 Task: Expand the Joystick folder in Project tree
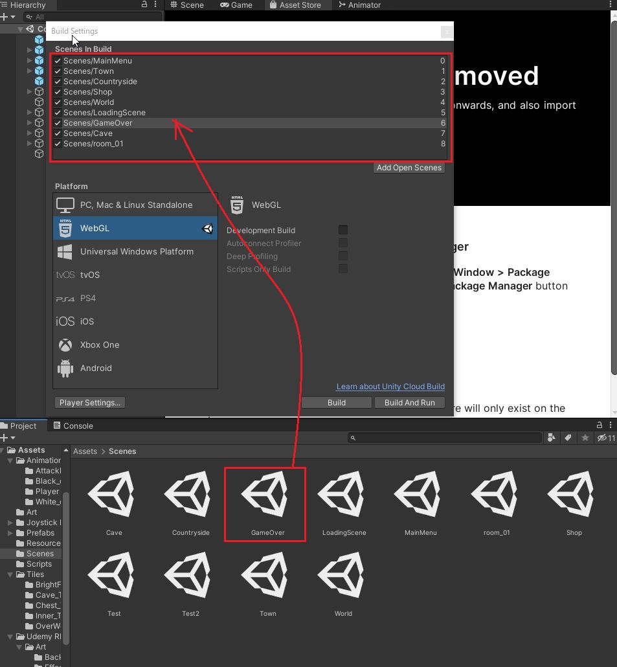(x=10, y=523)
